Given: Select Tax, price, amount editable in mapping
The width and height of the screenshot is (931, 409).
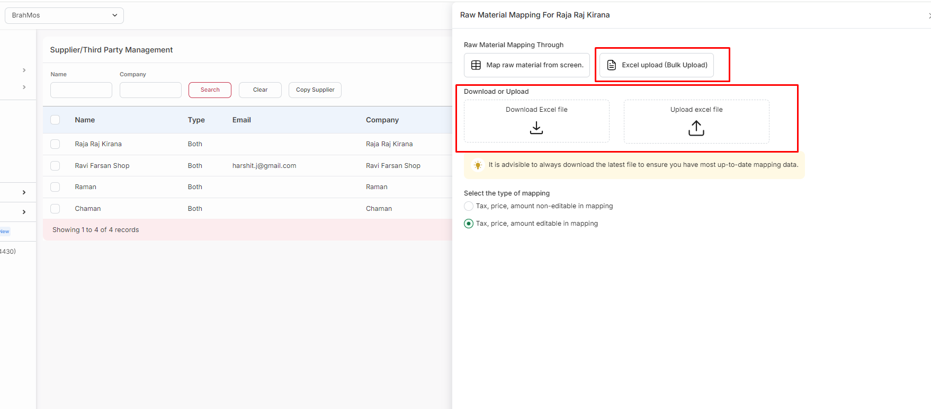Looking at the screenshot, I should click(x=469, y=224).
